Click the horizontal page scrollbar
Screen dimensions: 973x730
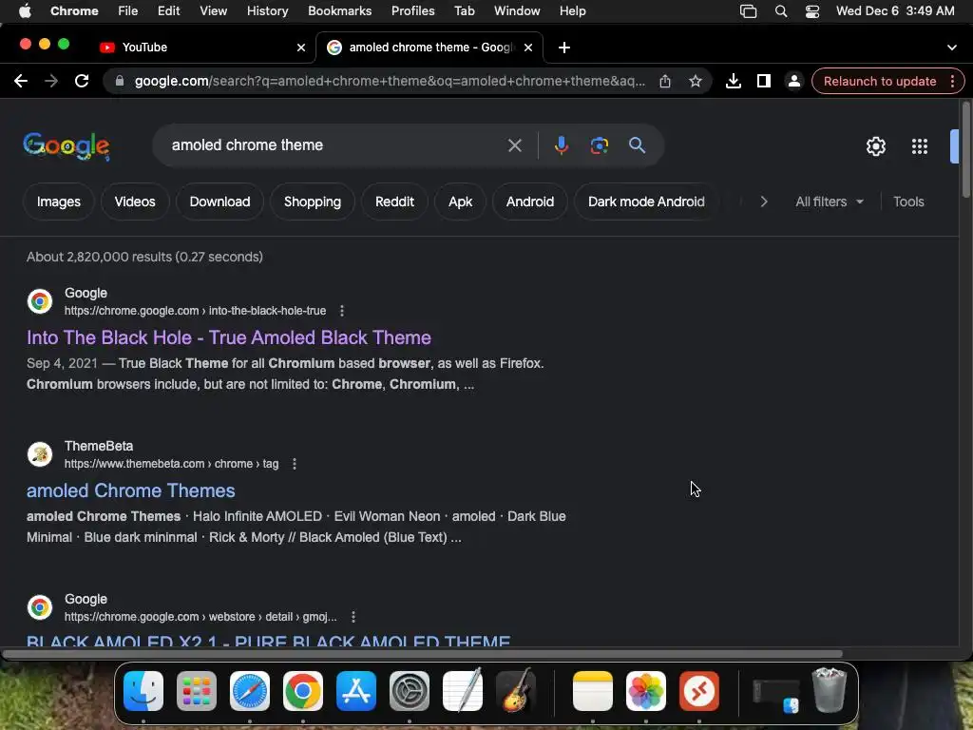click(422, 654)
